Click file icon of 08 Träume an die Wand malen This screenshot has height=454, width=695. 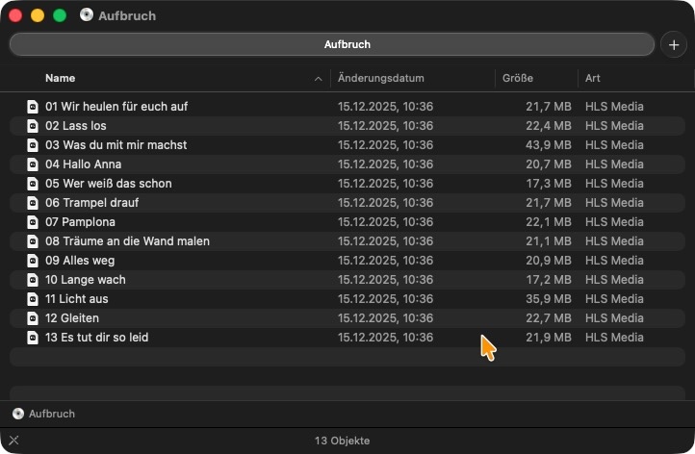[33, 241]
